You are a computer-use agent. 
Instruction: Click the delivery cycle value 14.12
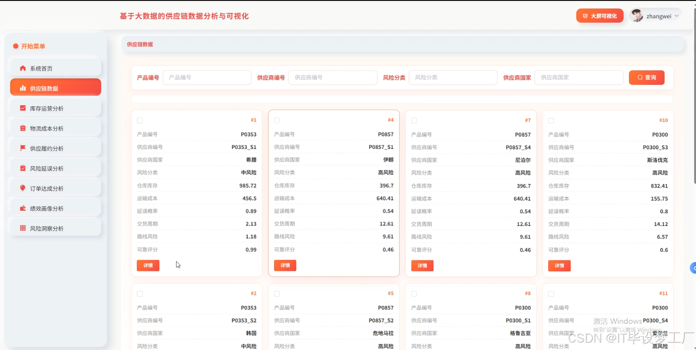coord(661,224)
